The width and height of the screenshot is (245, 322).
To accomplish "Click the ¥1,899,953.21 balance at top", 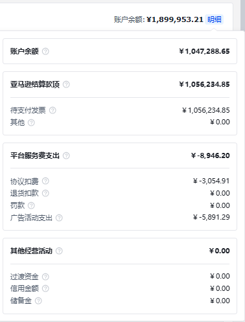I will click(175, 19).
